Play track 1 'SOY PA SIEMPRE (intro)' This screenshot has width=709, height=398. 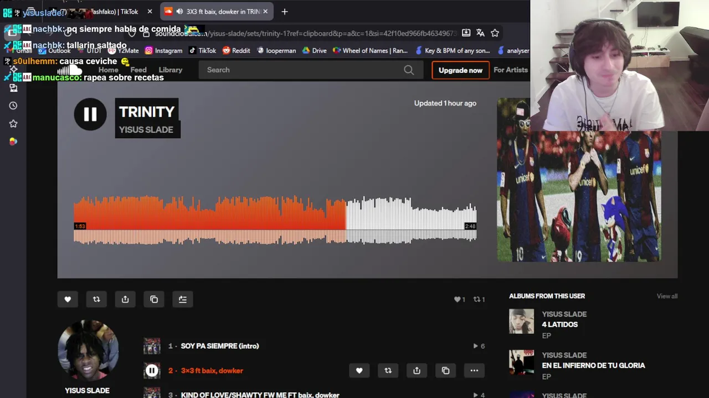coord(219,346)
